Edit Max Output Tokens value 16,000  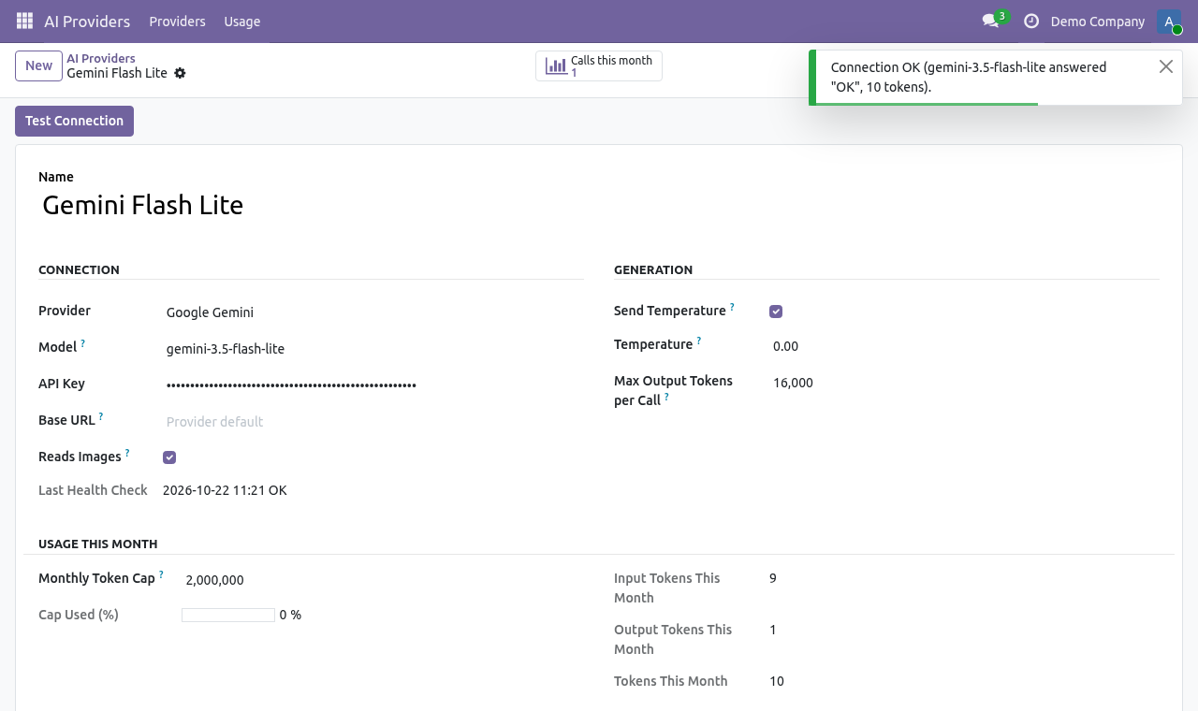click(964, 383)
